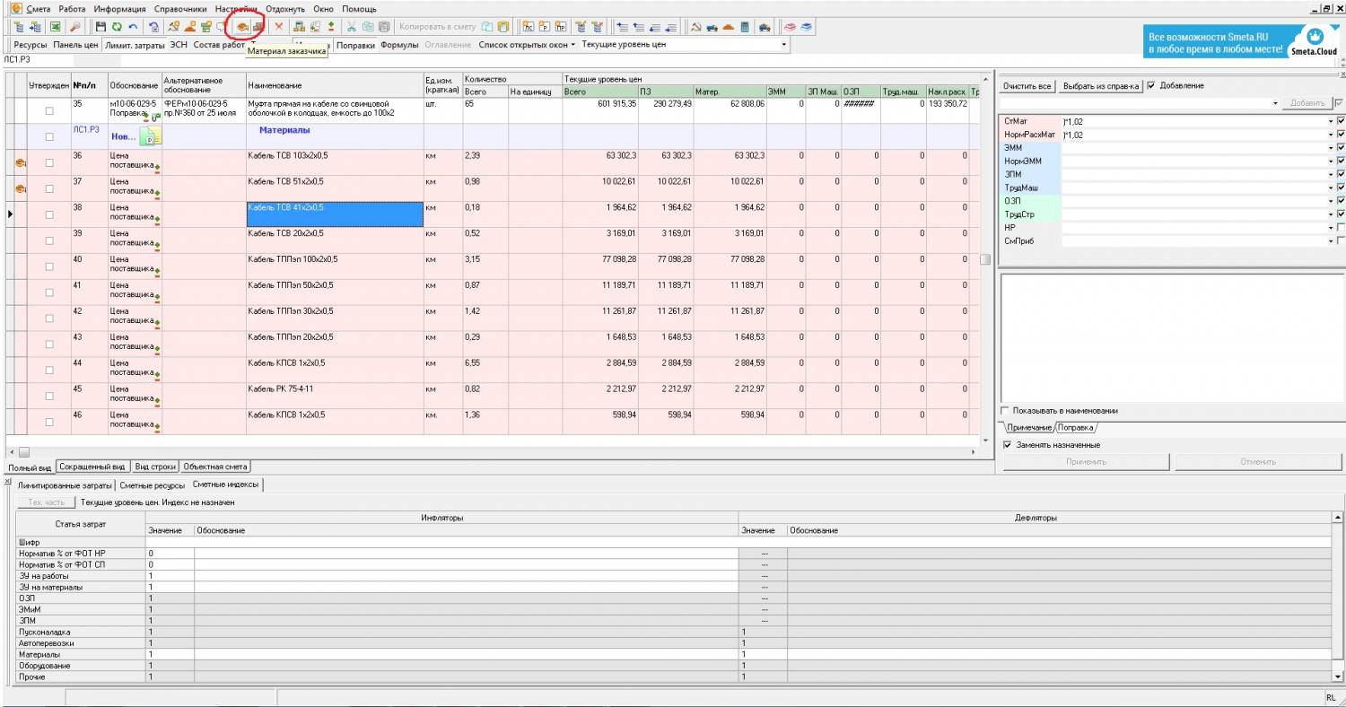The height and width of the screenshot is (707, 1346).
Task: Open the 'Справочники' menu
Action: click(181, 8)
